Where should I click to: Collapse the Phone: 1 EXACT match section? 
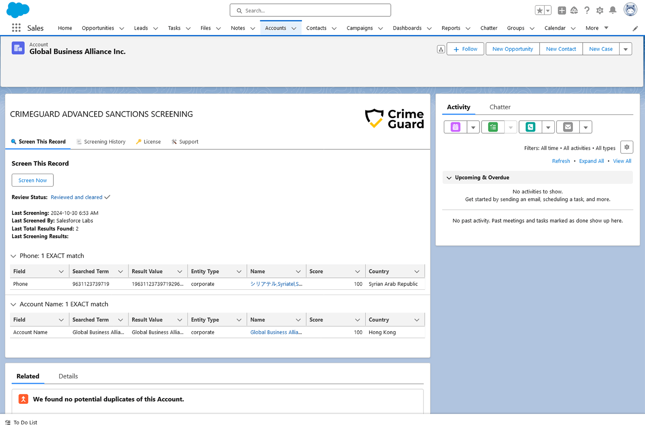pyautogui.click(x=13, y=256)
